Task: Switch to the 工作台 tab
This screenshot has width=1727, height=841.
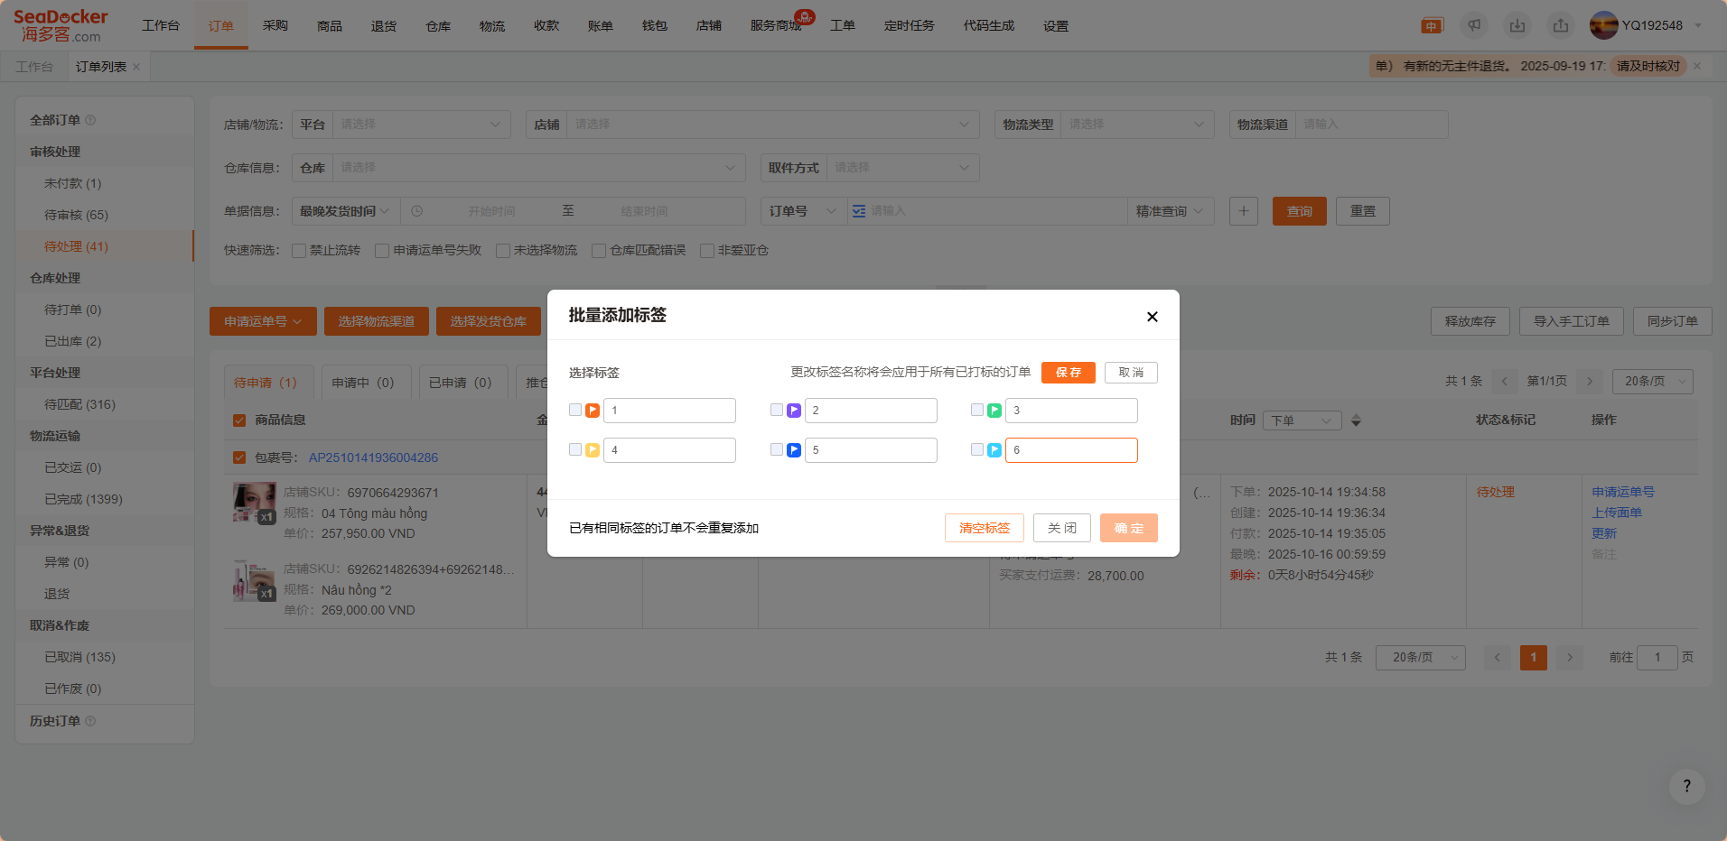Action: pos(34,67)
